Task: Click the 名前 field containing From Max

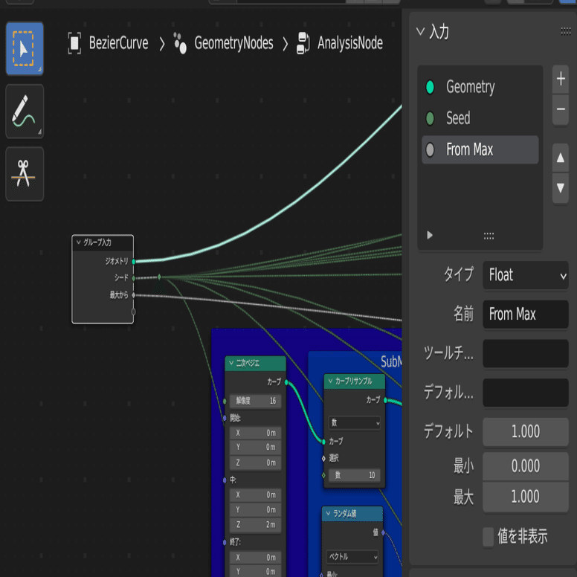Action: 526,315
